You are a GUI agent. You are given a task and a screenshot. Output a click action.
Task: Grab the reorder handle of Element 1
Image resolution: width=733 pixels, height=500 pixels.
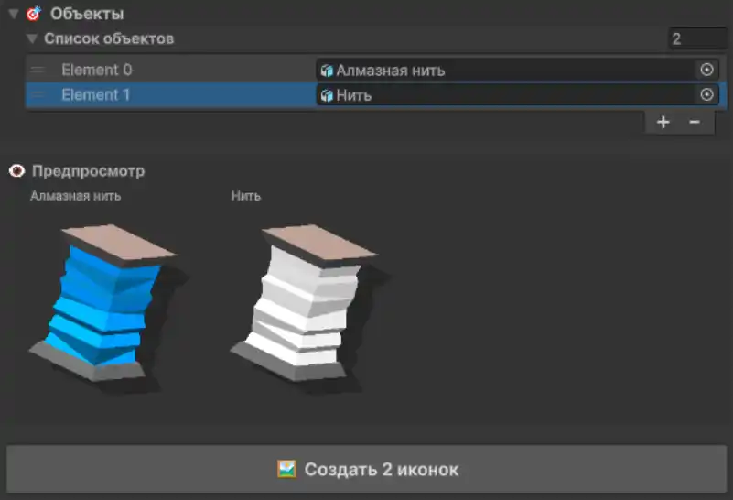point(38,95)
